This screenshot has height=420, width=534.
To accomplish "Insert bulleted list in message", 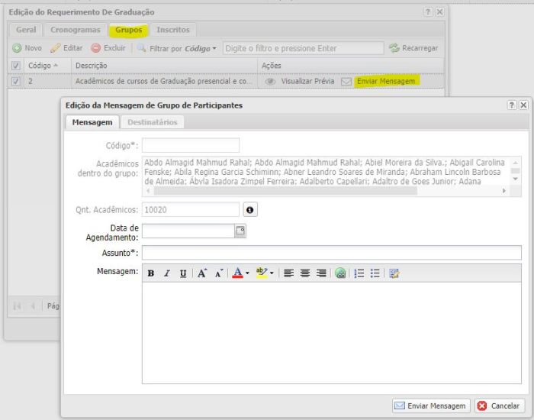I will tap(375, 273).
